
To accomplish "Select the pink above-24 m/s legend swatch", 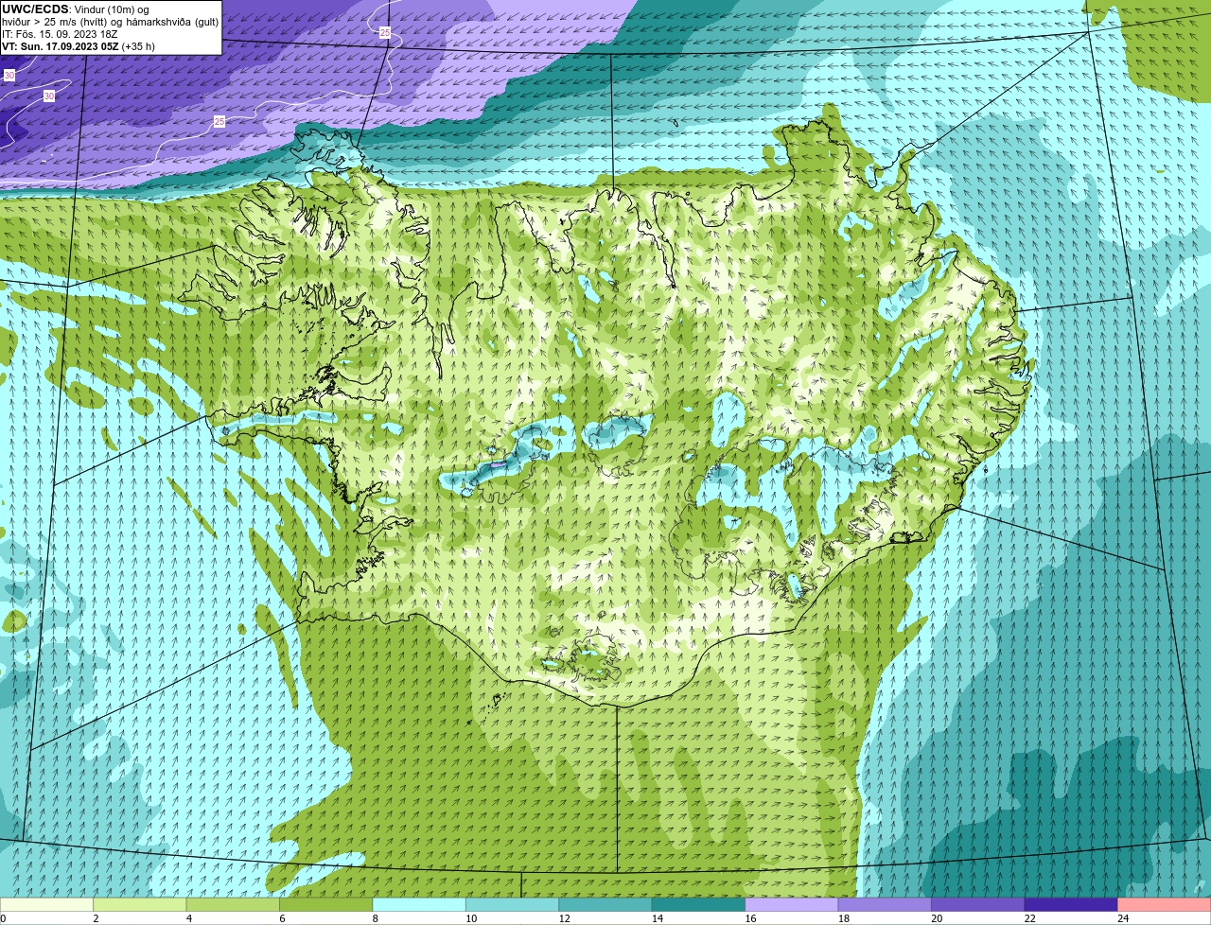I will pyautogui.click(x=1165, y=904).
